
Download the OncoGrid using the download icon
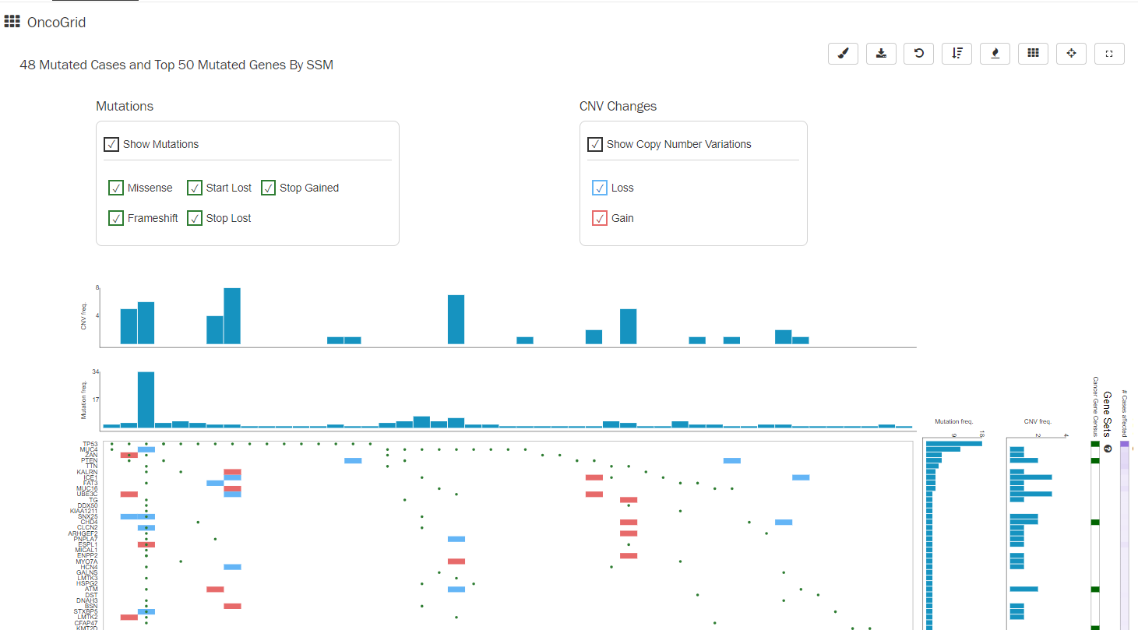pyautogui.click(x=881, y=53)
